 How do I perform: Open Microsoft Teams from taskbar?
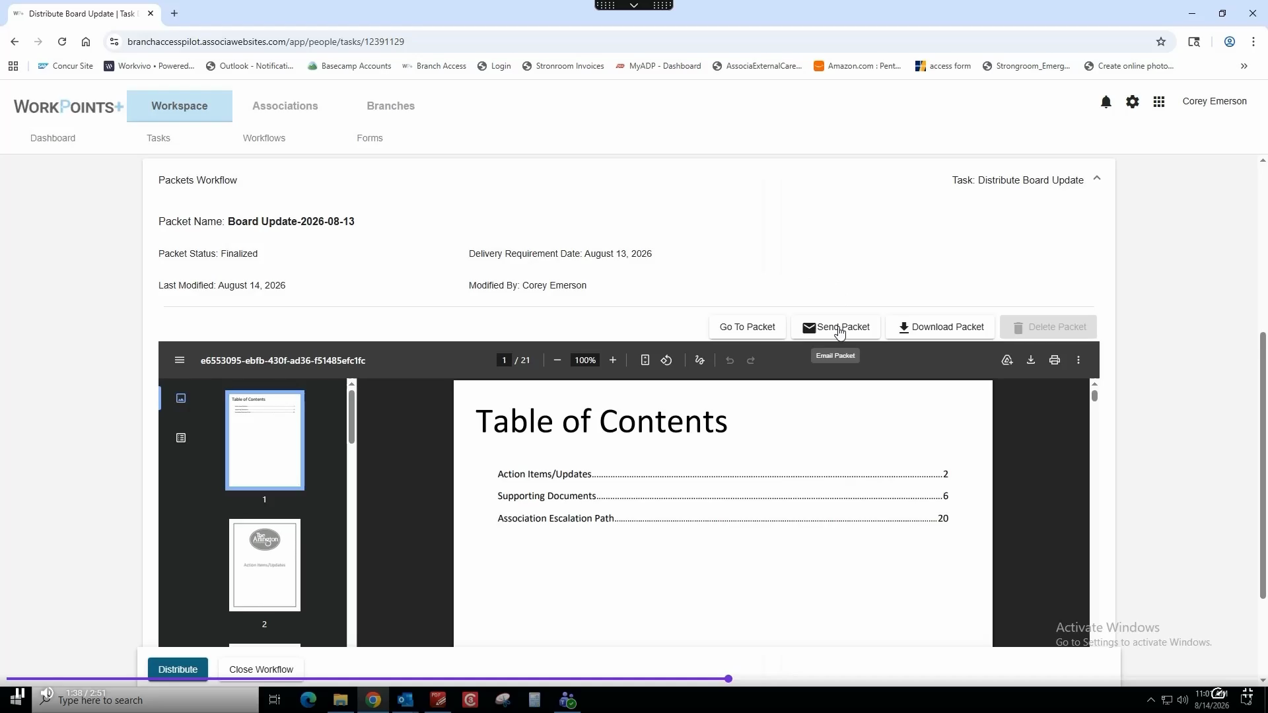[x=568, y=700]
